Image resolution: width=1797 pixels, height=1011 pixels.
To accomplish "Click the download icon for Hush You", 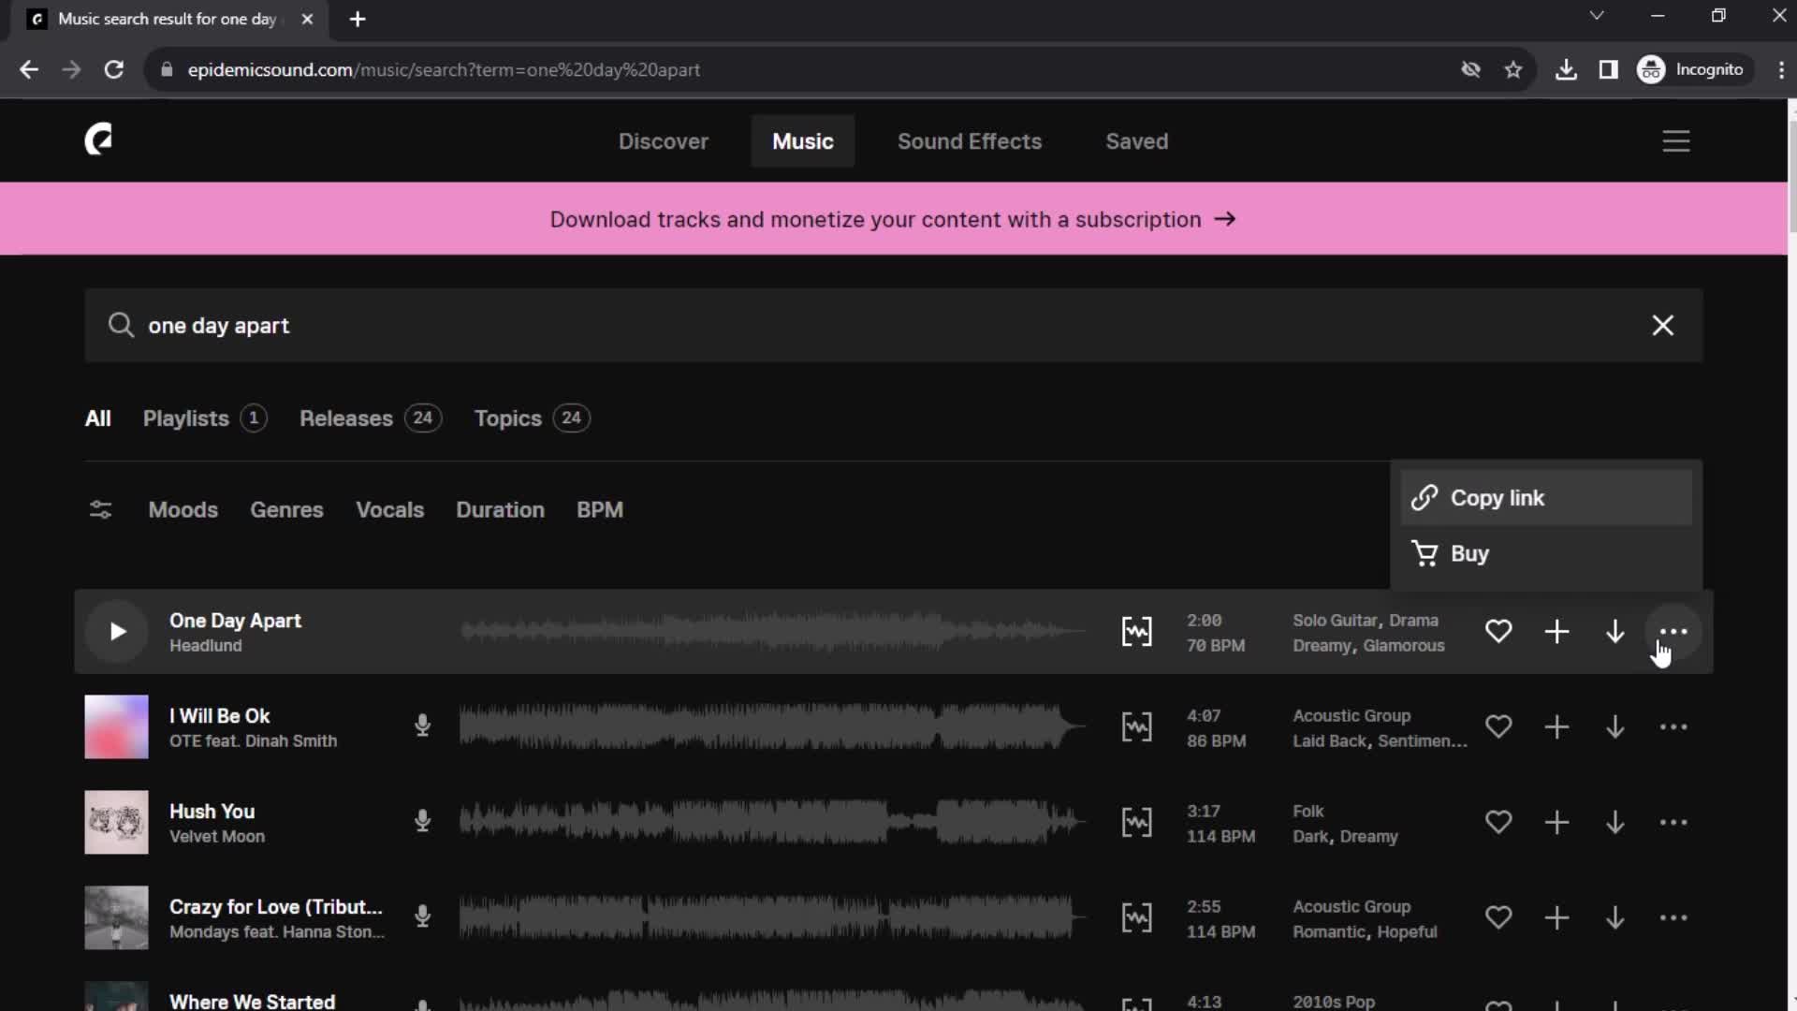I will point(1615,822).
